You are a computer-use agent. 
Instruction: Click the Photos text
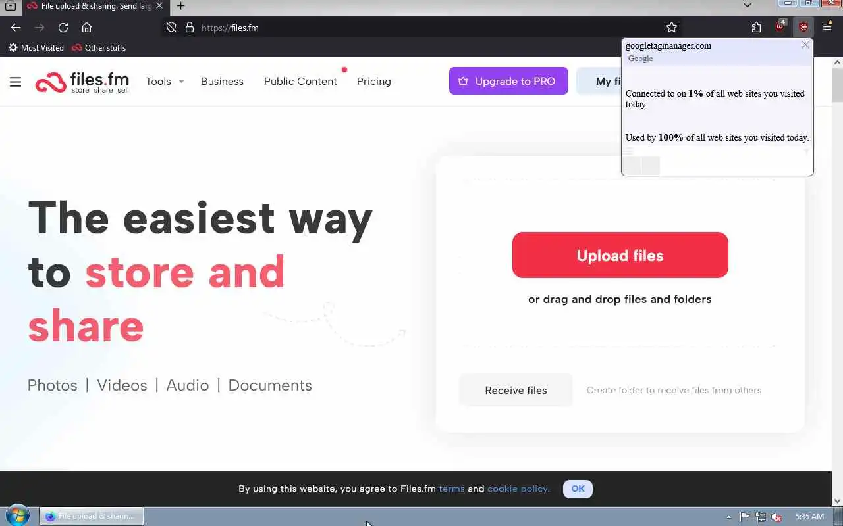tap(53, 385)
